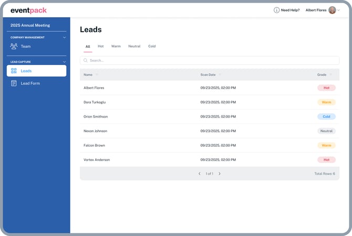Switch to the Hot tab

(100, 46)
